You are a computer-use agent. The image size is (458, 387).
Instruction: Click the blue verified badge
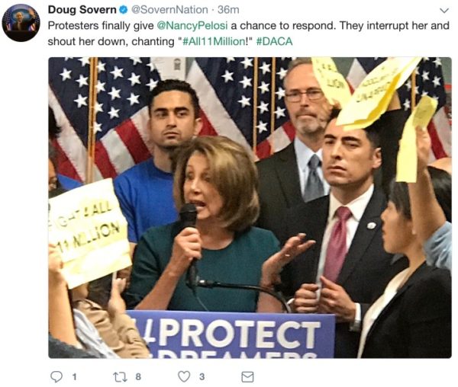click(x=124, y=10)
